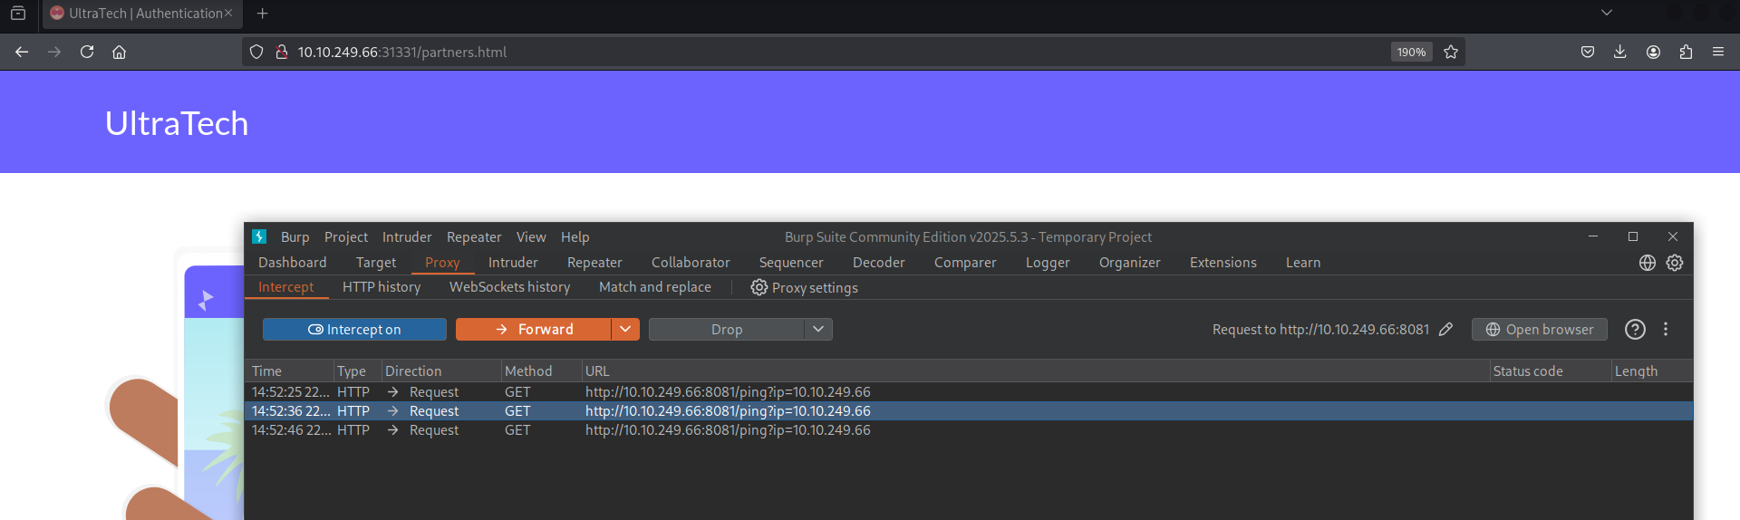Click the globe icon next to settings gear
This screenshot has width=1740, height=520.
(1648, 263)
